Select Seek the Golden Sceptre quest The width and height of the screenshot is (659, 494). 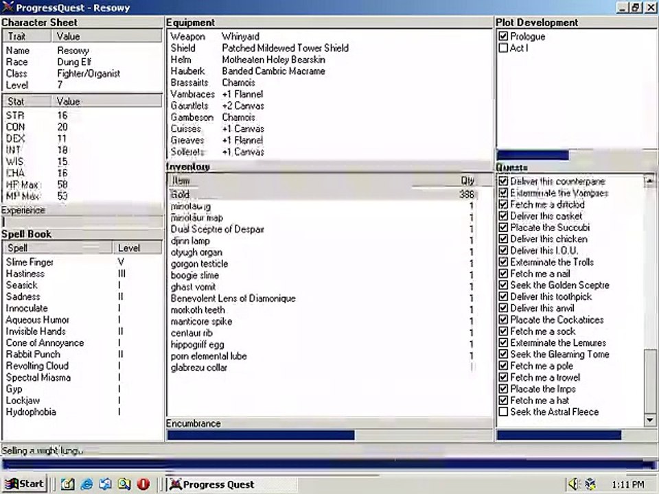pyautogui.click(x=559, y=285)
